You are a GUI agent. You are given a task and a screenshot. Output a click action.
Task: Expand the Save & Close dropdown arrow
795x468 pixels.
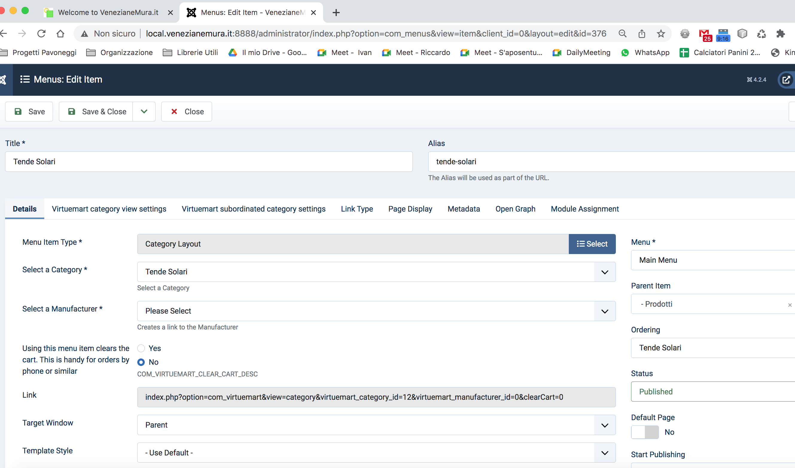(x=144, y=111)
